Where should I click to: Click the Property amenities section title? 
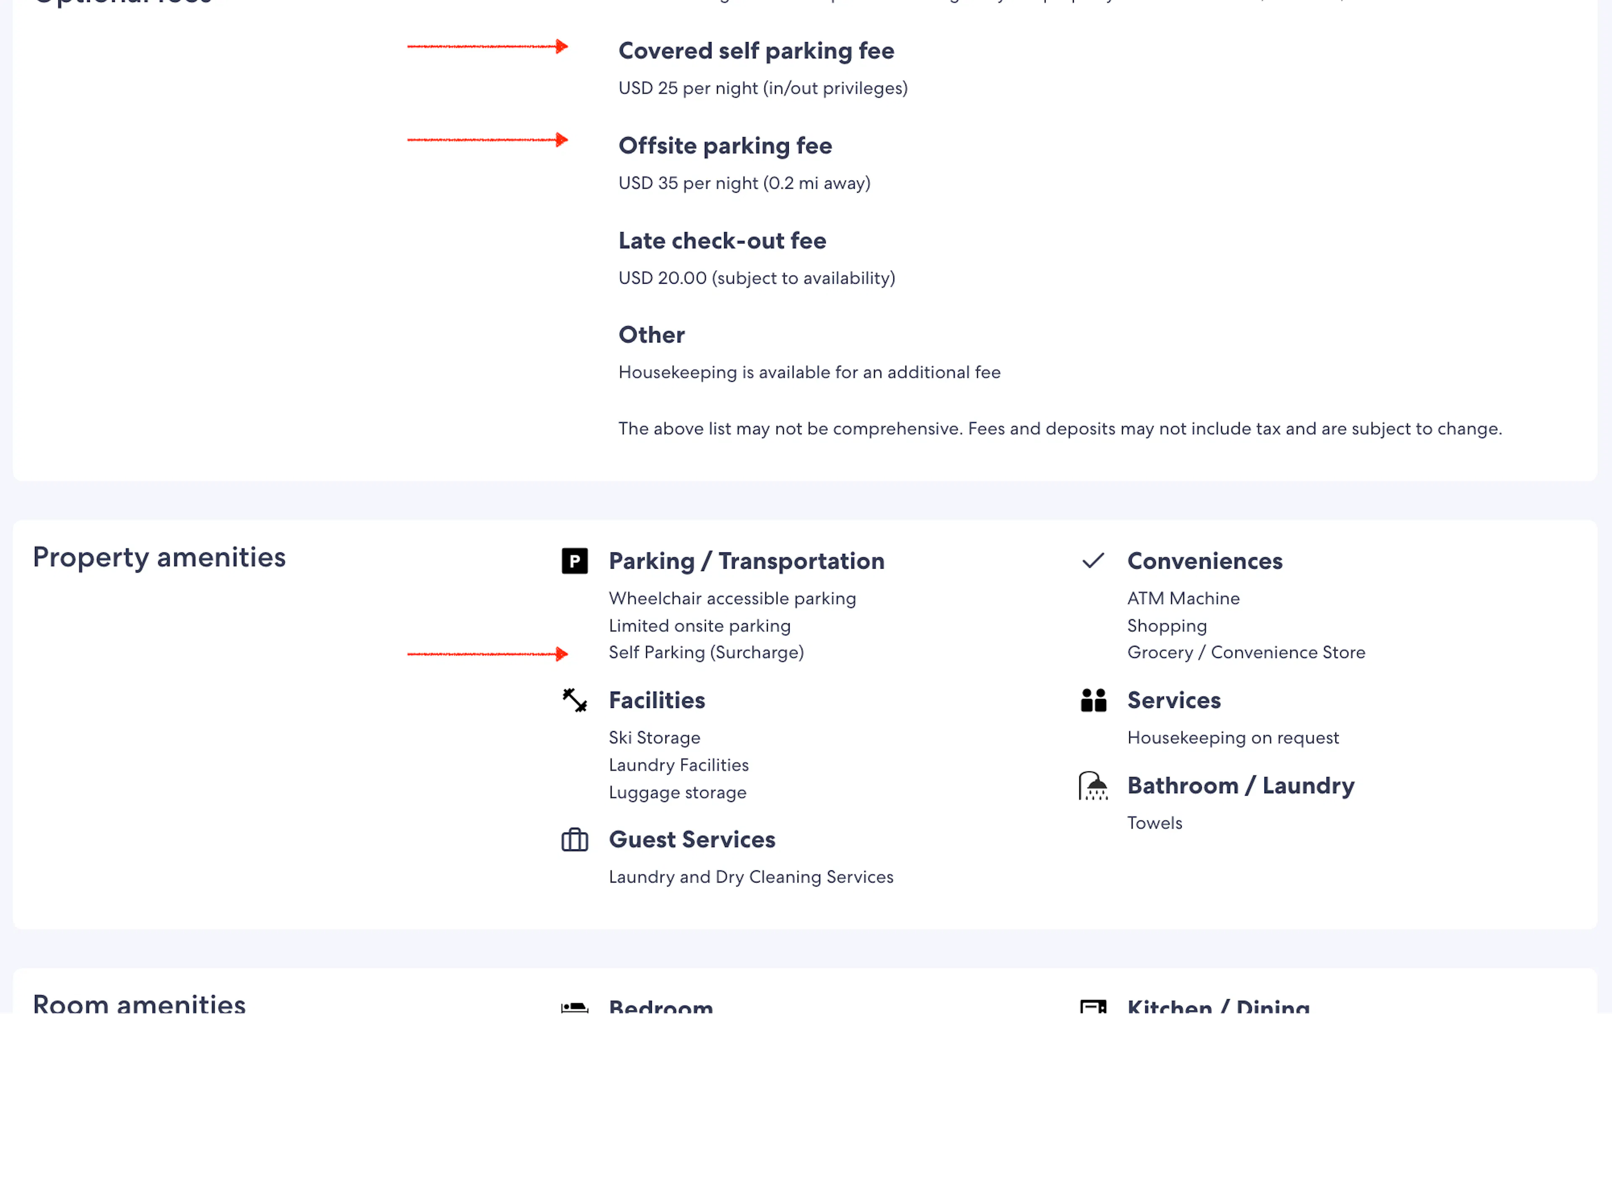(160, 557)
